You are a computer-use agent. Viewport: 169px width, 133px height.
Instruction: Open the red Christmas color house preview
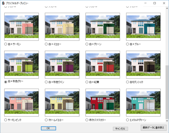tap(103, 102)
